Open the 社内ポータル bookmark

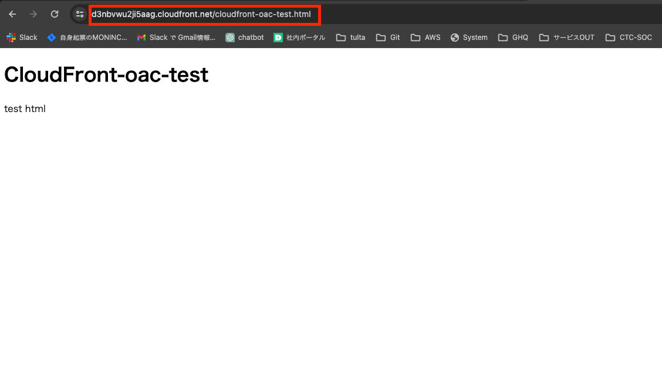(299, 38)
